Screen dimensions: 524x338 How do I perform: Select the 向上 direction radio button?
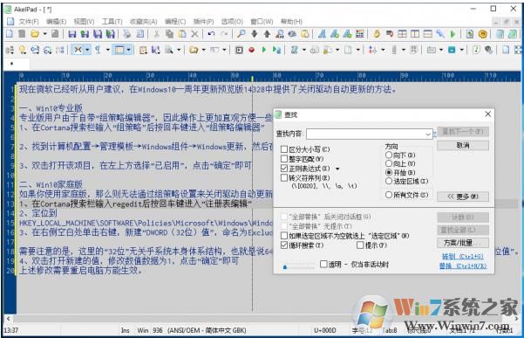click(389, 163)
